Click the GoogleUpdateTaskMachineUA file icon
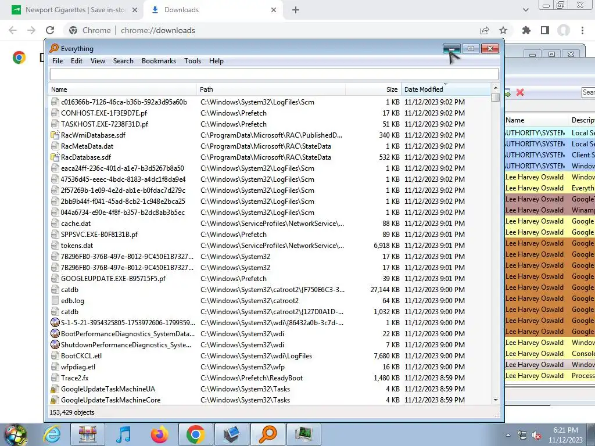This screenshot has width=595, height=446. (x=55, y=389)
